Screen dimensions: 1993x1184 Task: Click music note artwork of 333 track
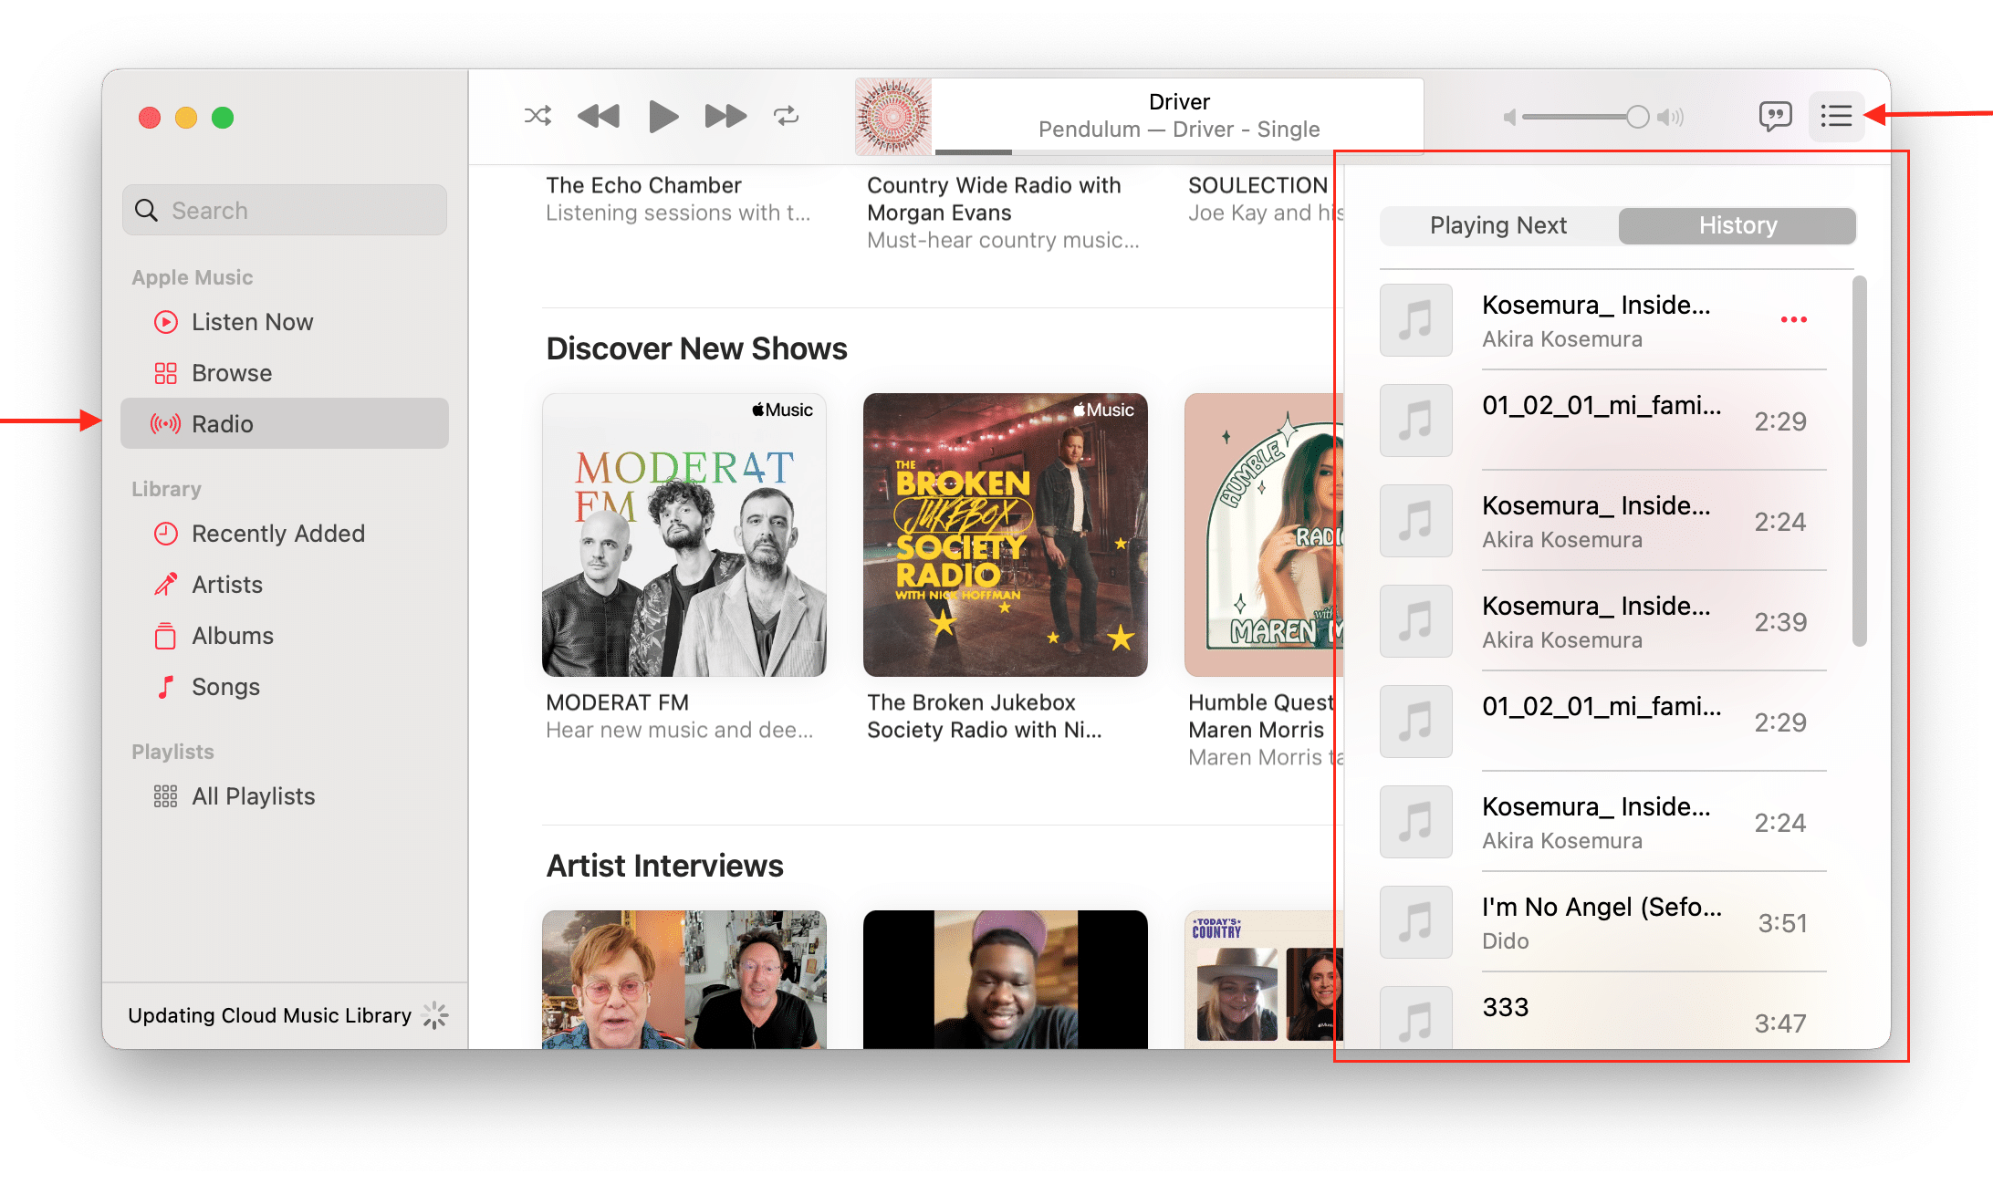tap(1415, 1017)
